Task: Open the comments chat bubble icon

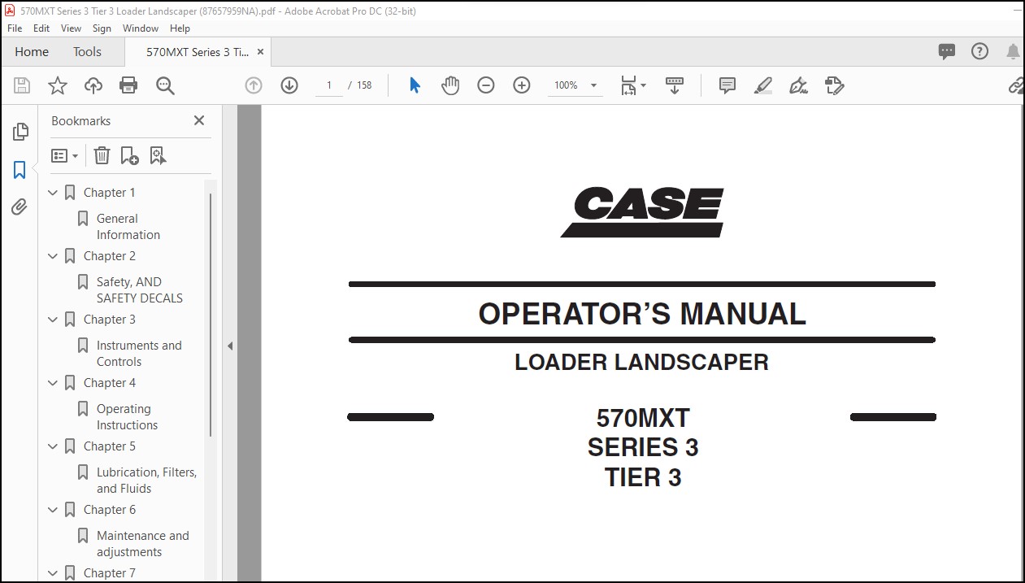Action: click(x=947, y=51)
